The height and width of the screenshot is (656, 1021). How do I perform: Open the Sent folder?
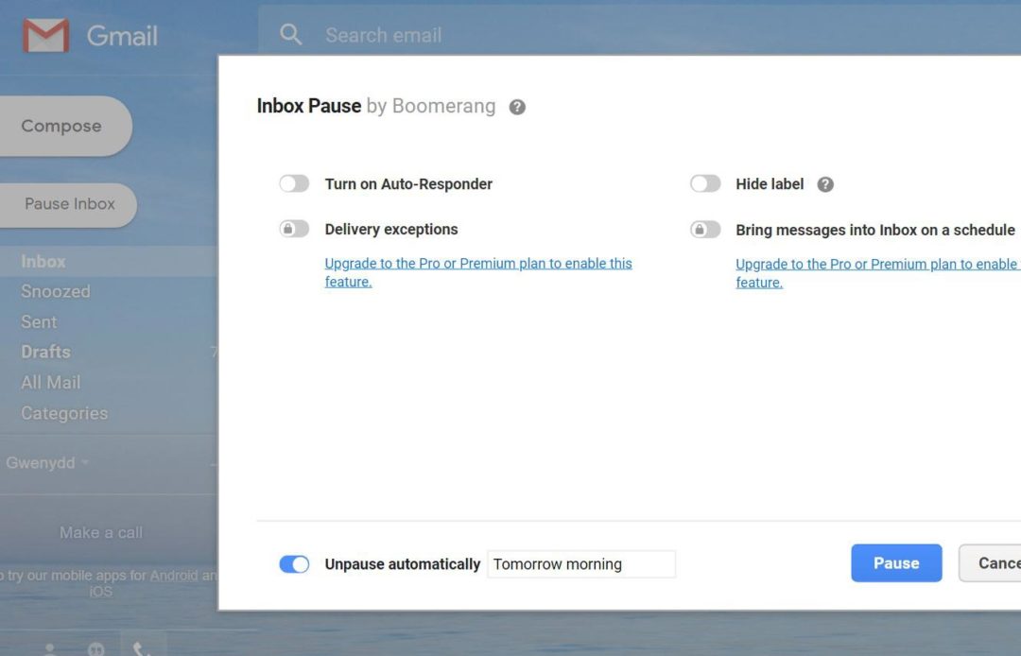(x=39, y=322)
